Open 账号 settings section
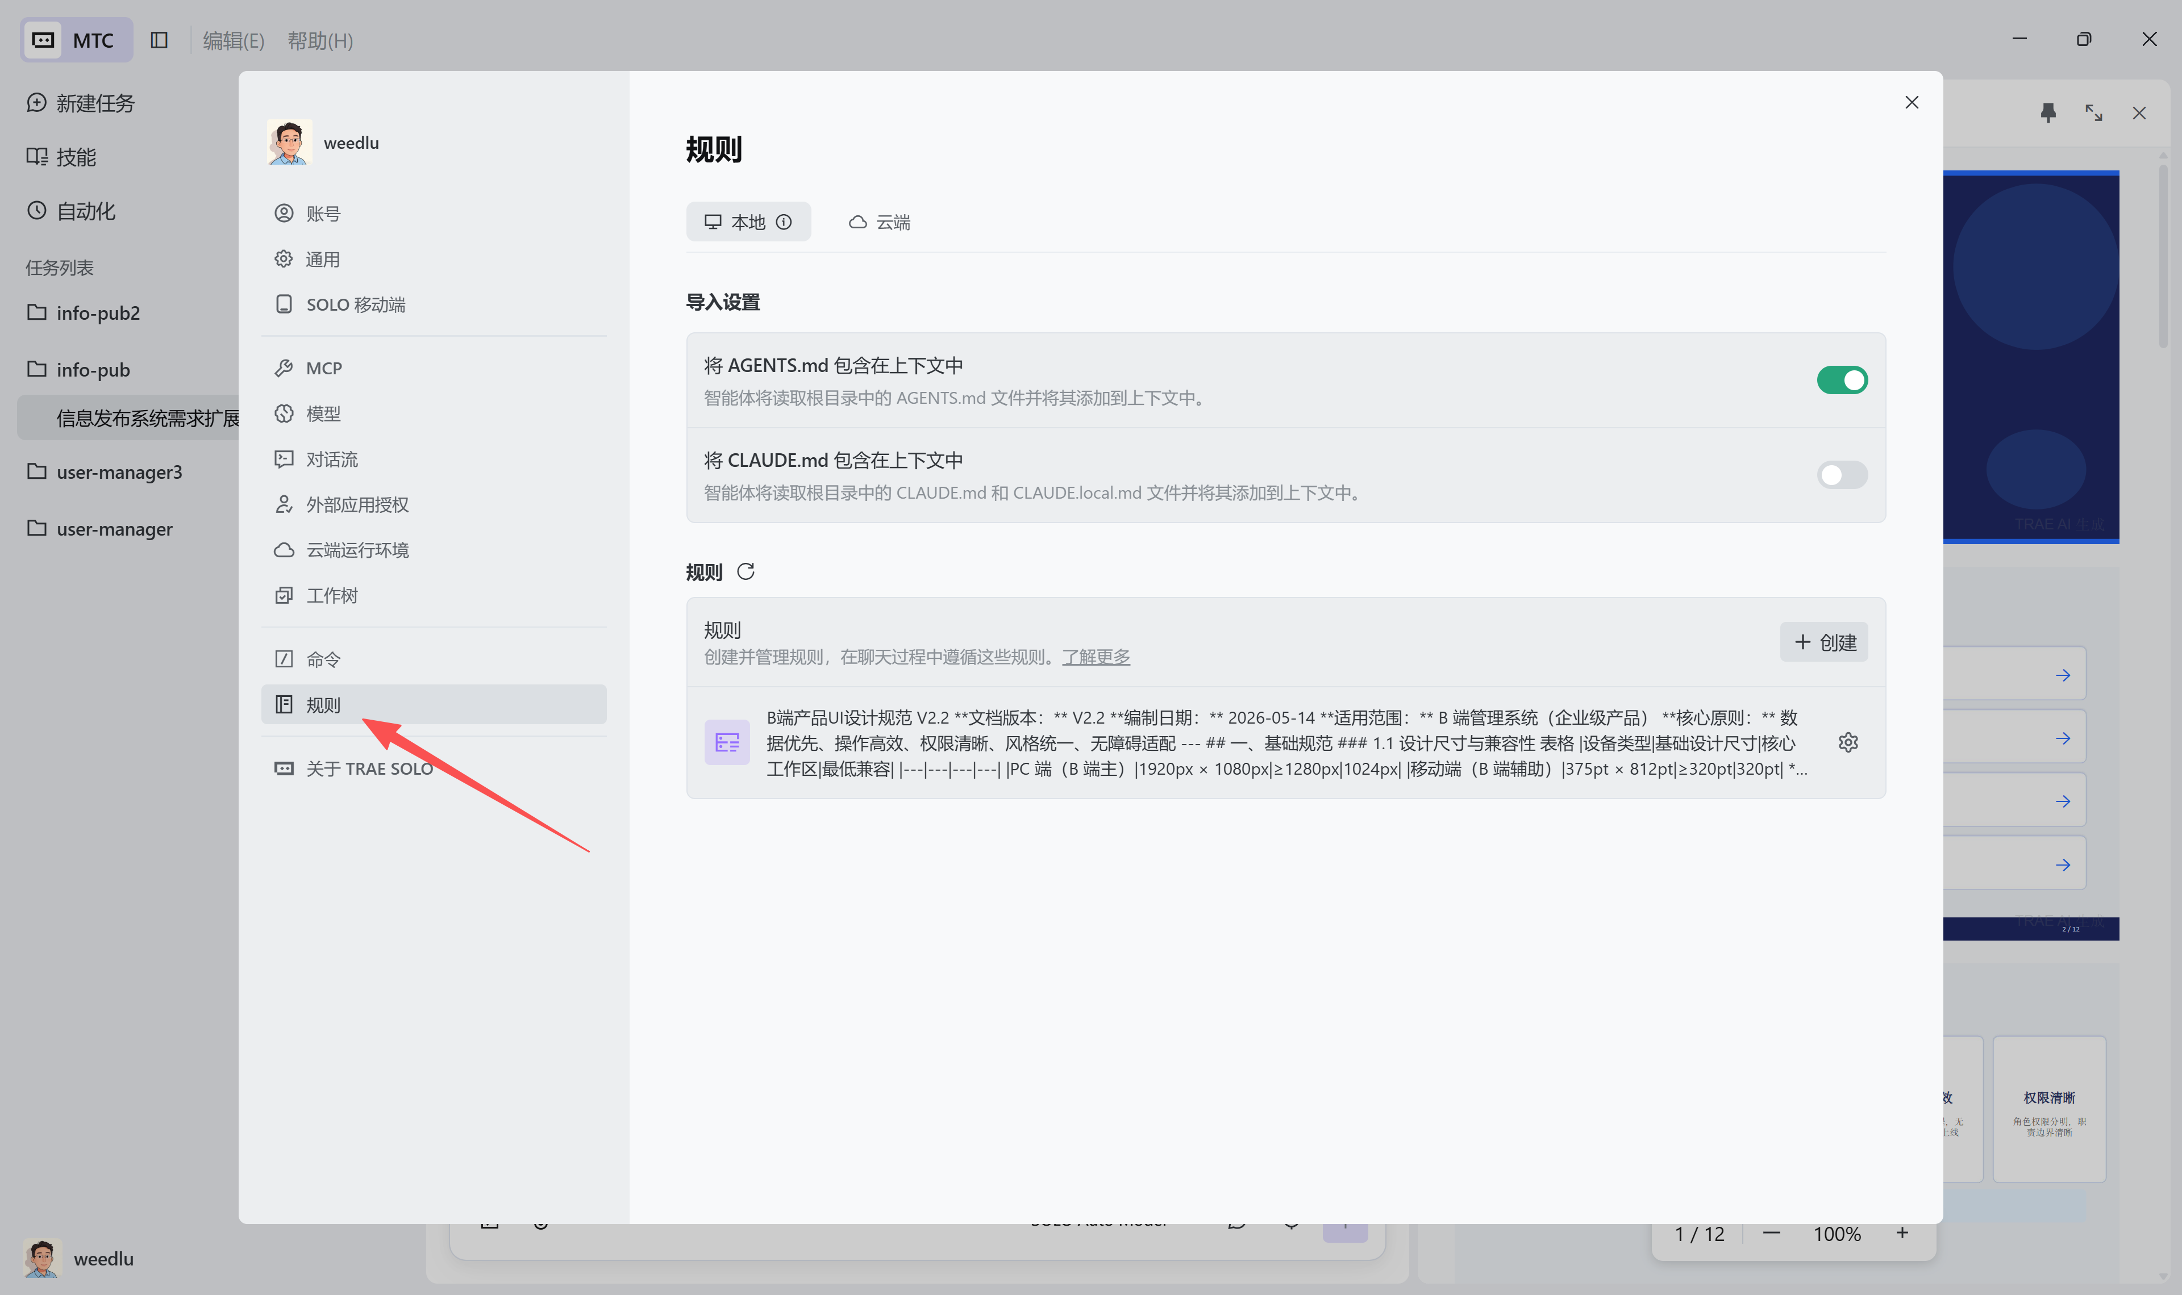This screenshot has width=2182, height=1295. (x=434, y=214)
